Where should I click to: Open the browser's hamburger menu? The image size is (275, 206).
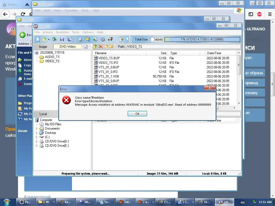(x=270, y=14)
